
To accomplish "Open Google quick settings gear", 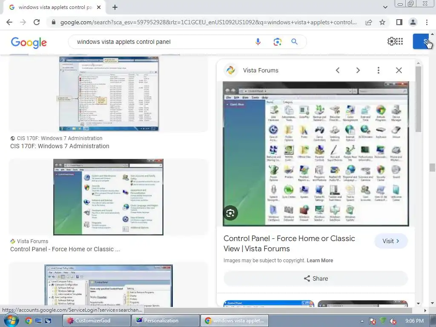I will pos(391,41).
